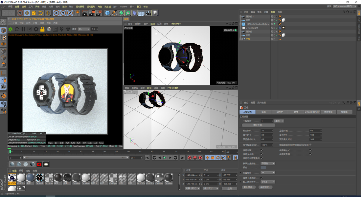The width and height of the screenshot is (361, 197).
Task: Add a cube primitive object
Action: [107, 13]
